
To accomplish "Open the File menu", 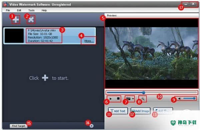I will [x=8, y=10].
